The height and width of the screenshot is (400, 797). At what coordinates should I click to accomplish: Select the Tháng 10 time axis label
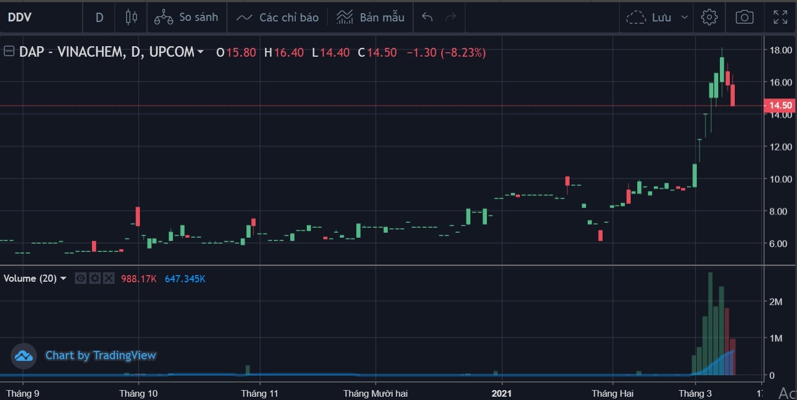coord(138,393)
